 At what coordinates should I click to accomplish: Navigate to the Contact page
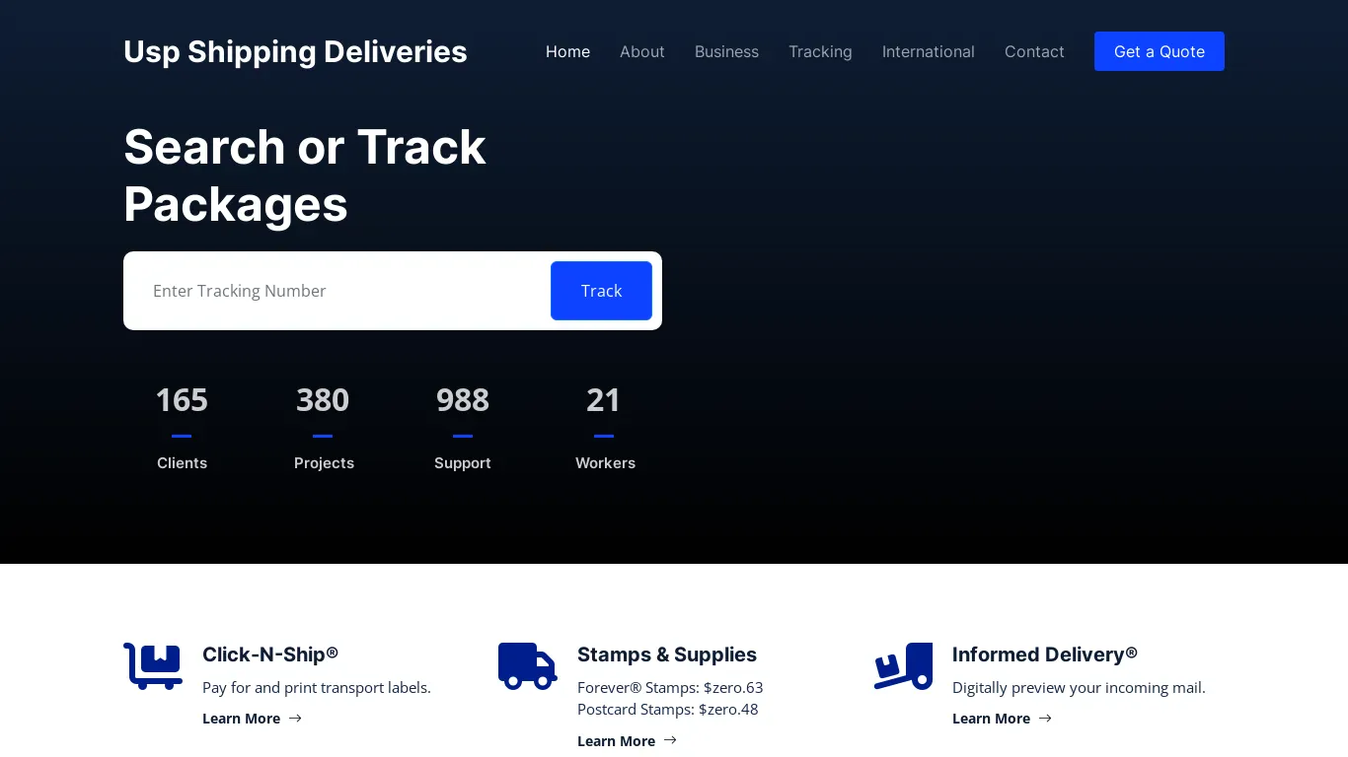(1034, 51)
